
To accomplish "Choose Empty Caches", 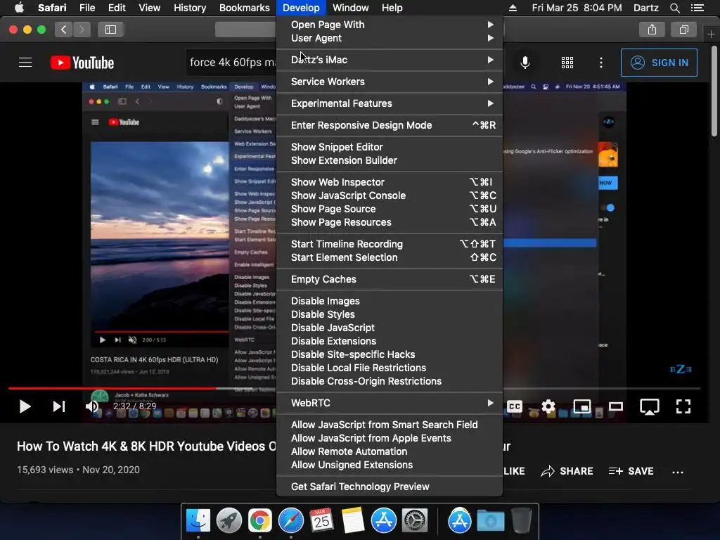I will [390, 278].
